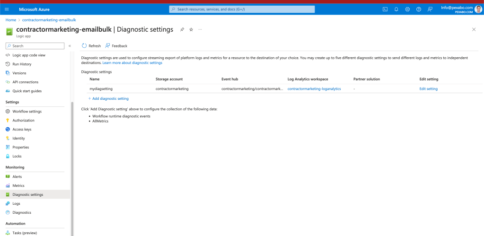The height and width of the screenshot is (236, 484).
Task: Close the Diagnostic settings blade
Action: pyautogui.click(x=474, y=29)
